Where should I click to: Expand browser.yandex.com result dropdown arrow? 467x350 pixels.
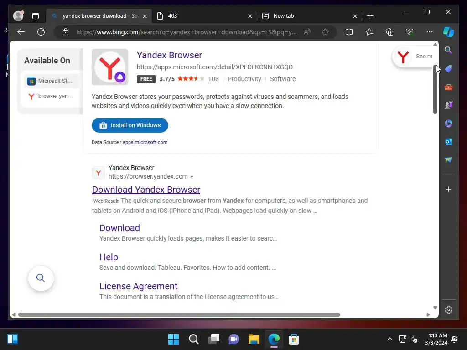point(192,177)
